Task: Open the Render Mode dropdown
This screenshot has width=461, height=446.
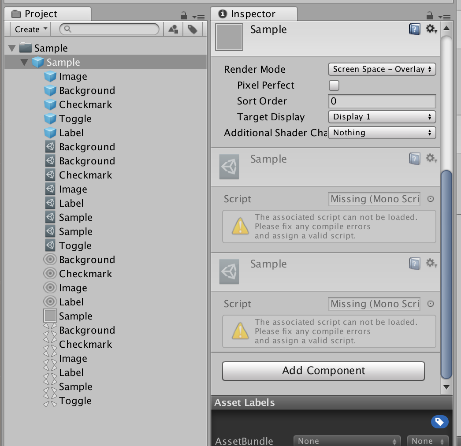Action: click(382, 69)
